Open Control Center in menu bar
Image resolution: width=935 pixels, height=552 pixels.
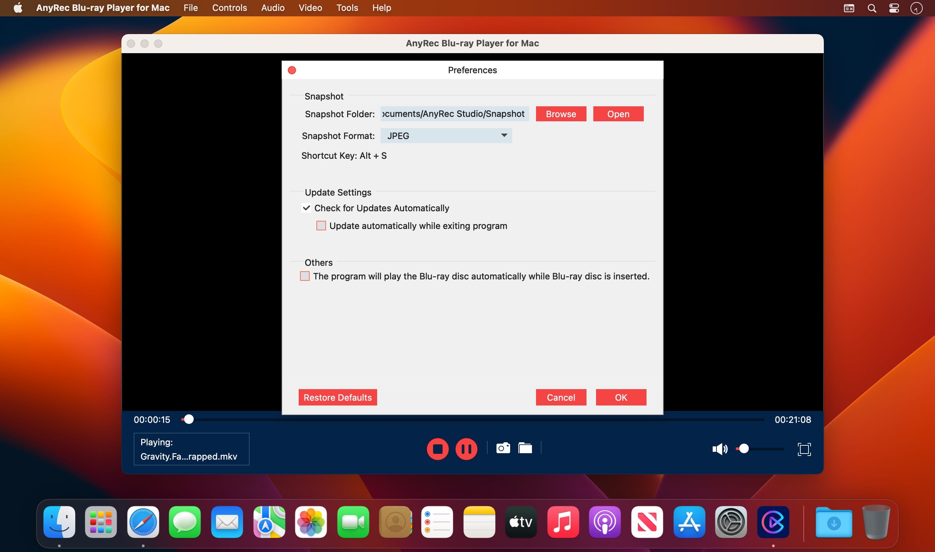pyautogui.click(x=894, y=8)
